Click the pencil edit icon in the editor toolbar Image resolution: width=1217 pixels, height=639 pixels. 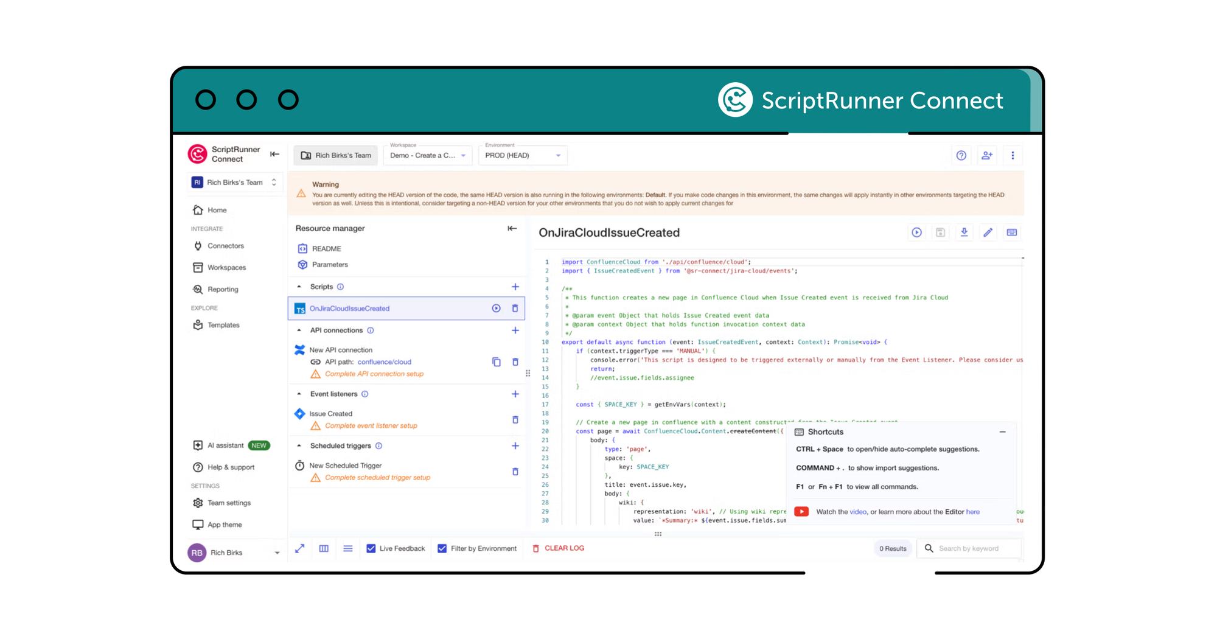(988, 232)
